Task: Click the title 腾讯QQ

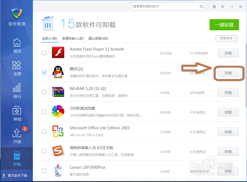Action: pyautogui.click(x=76, y=69)
